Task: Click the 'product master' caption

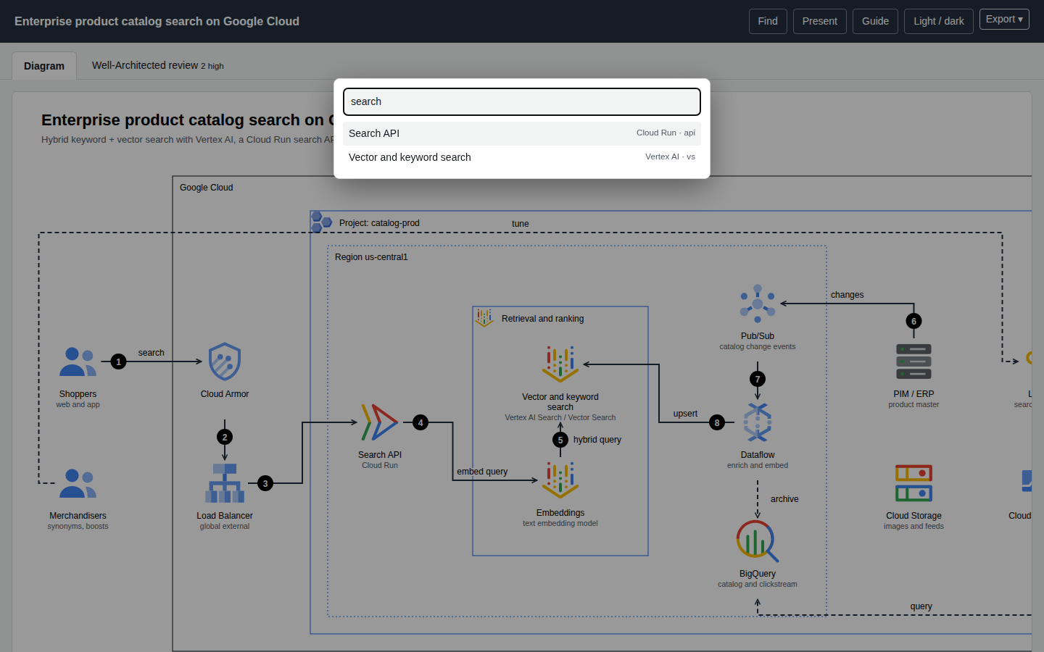Action: click(x=913, y=405)
